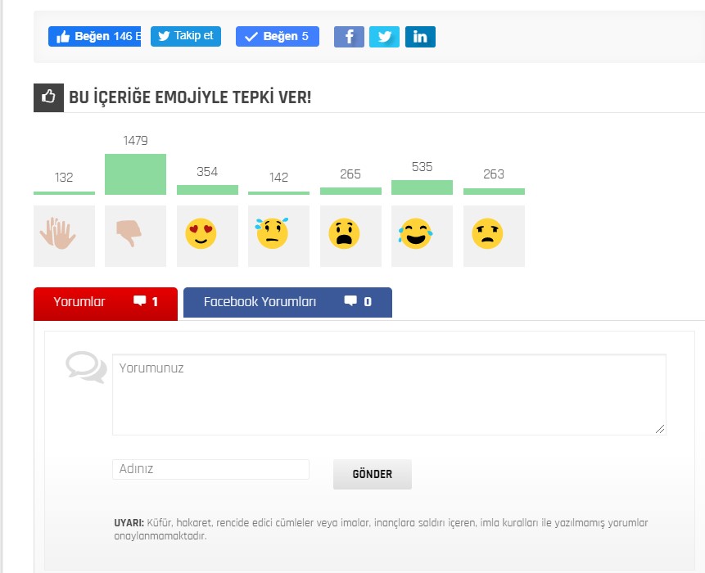React with the laughing tears emoji

(x=422, y=236)
